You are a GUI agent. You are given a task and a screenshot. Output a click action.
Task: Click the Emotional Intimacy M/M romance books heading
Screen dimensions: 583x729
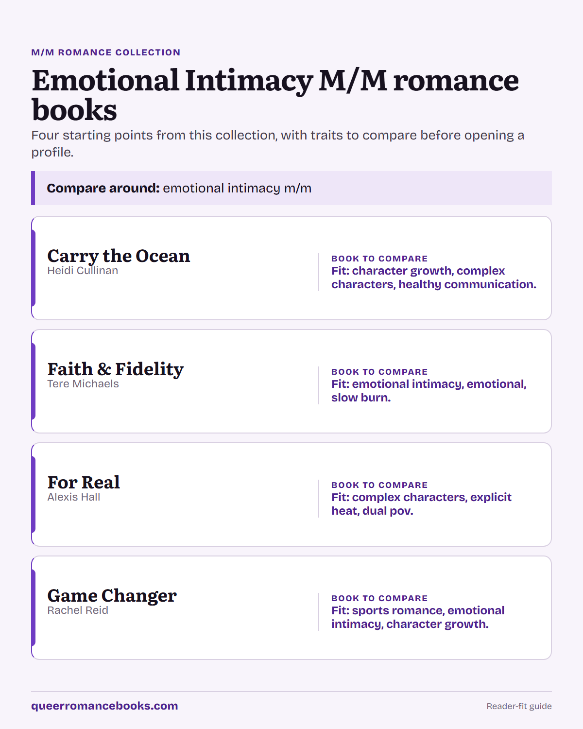point(275,95)
